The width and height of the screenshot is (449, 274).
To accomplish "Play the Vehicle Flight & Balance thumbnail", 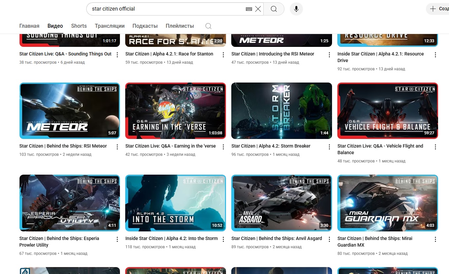I will coord(388,111).
